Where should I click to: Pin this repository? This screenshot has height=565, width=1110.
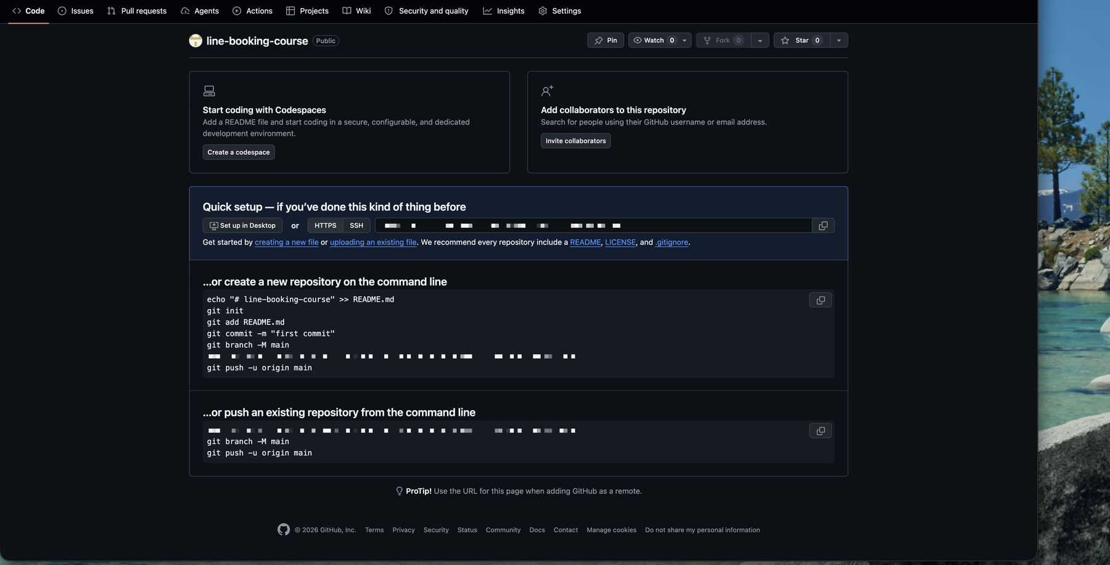pyautogui.click(x=606, y=40)
